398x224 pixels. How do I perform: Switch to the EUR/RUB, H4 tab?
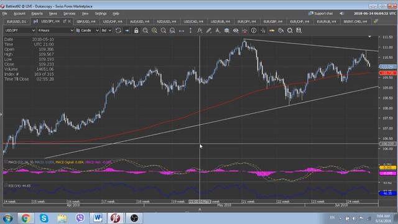(326, 22)
